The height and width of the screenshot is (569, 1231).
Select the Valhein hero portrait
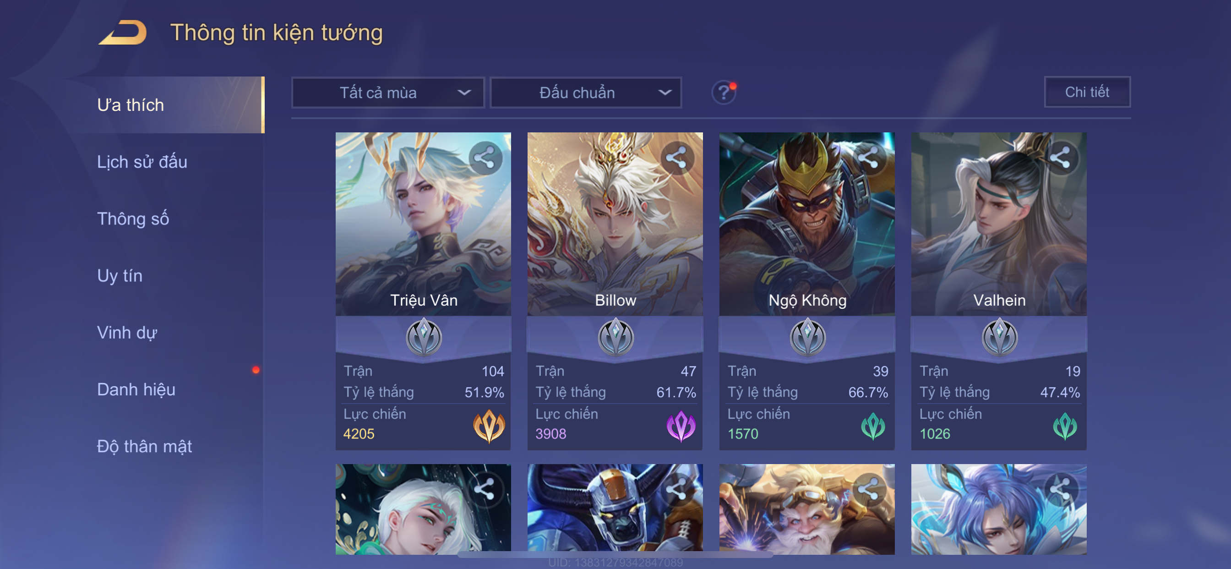pos(998,224)
